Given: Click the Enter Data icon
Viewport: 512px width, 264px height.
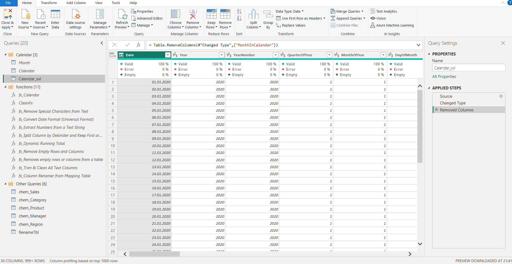Looking at the screenshot, I should point(55,14).
